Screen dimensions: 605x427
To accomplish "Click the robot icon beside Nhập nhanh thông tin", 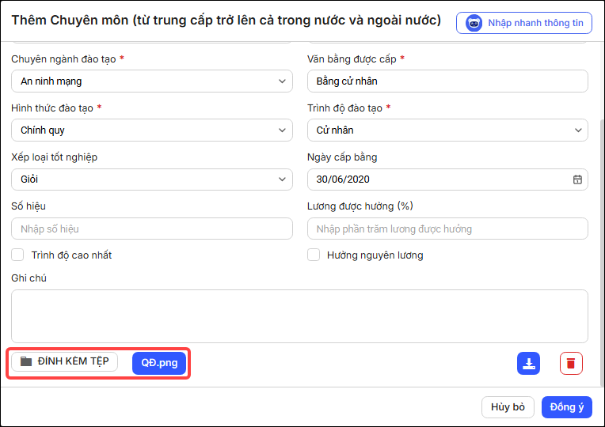I will tap(474, 23).
